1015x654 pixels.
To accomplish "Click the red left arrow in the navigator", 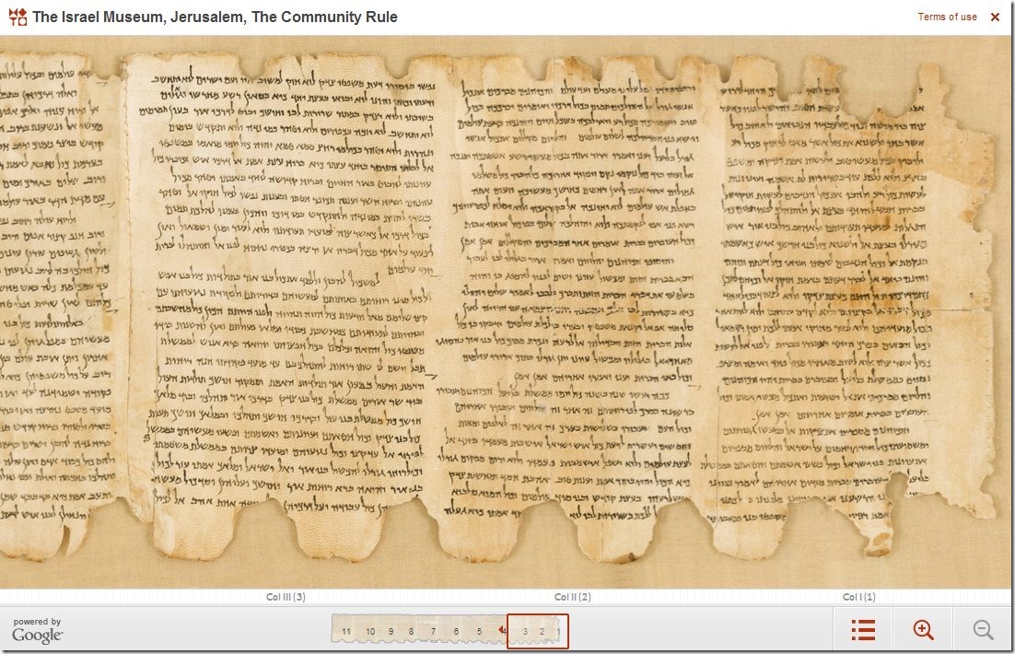I will click(502, 630).
